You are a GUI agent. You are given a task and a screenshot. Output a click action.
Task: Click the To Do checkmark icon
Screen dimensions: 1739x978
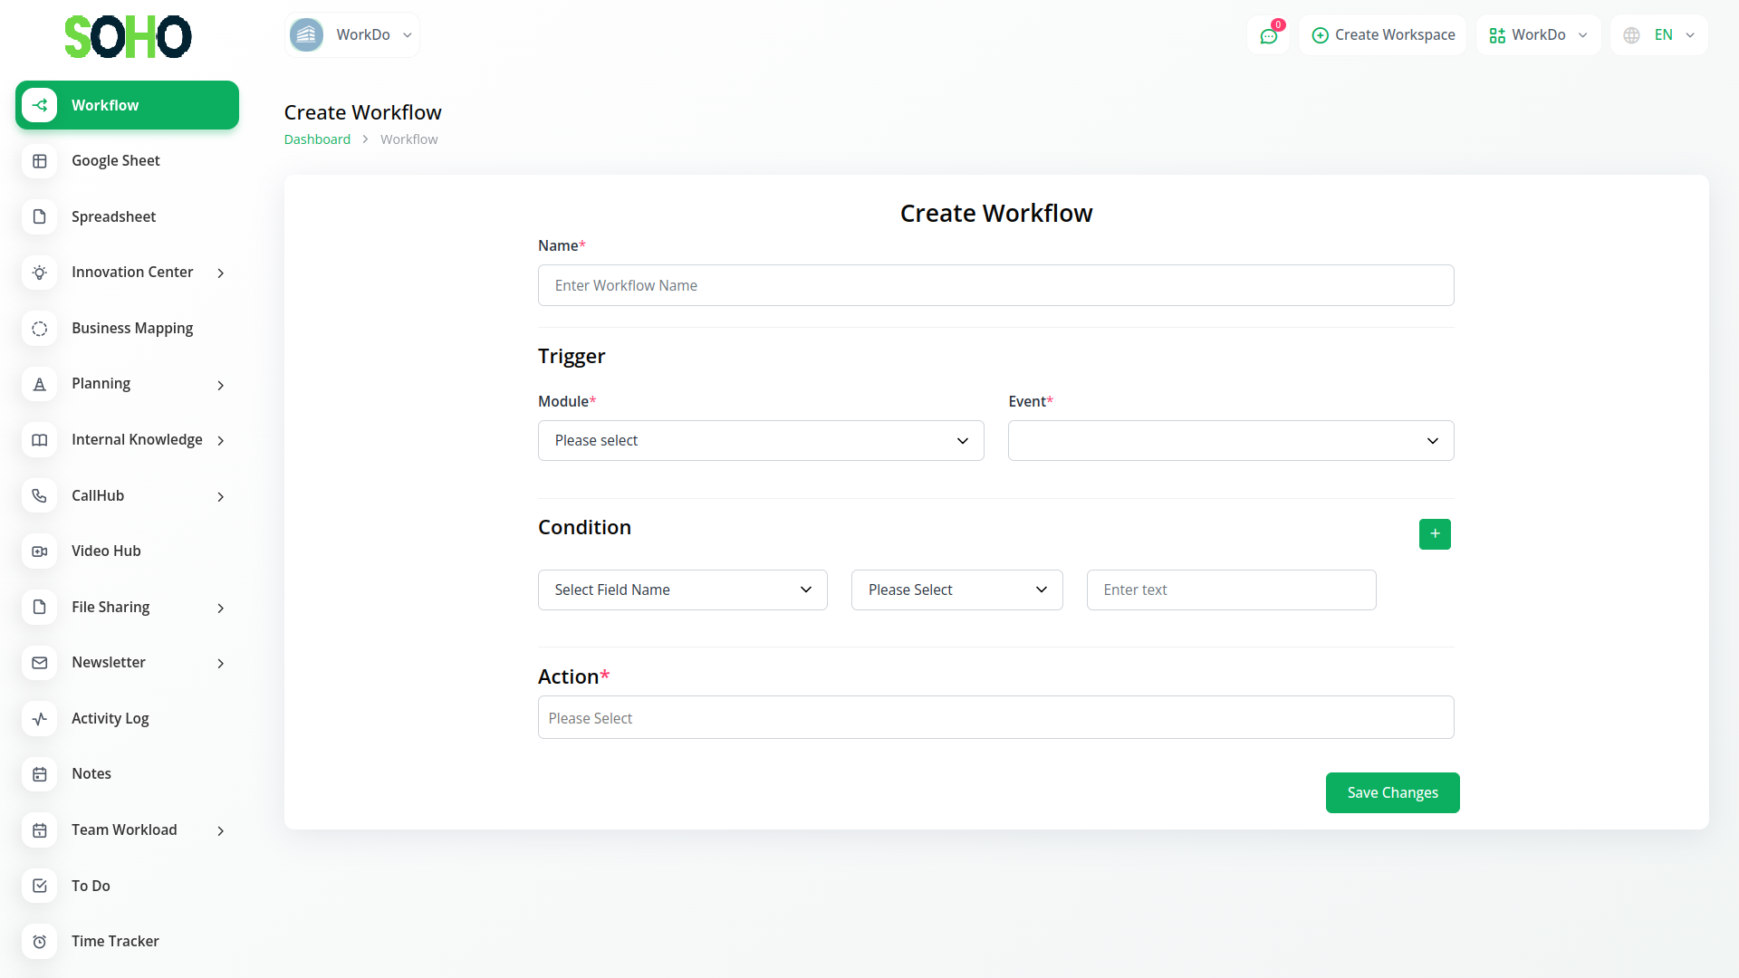(40, 886)
